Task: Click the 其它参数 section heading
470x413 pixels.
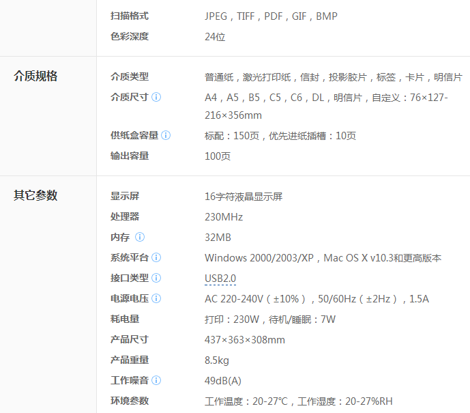Action: point(35,195)
